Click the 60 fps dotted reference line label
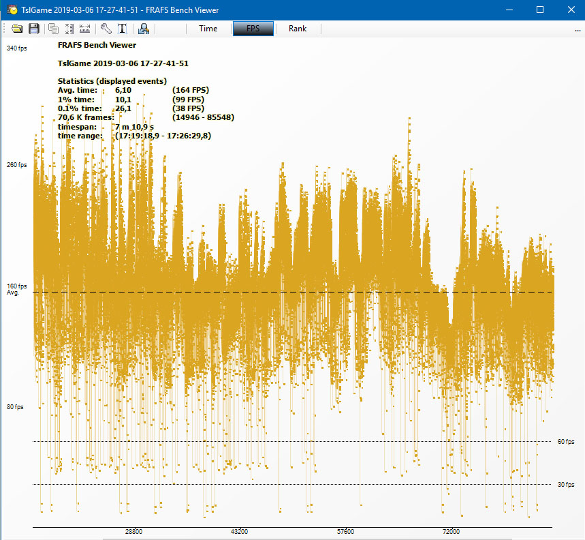Image resolution: width=585 pixels, height=540 pixels. click(566, 442)
